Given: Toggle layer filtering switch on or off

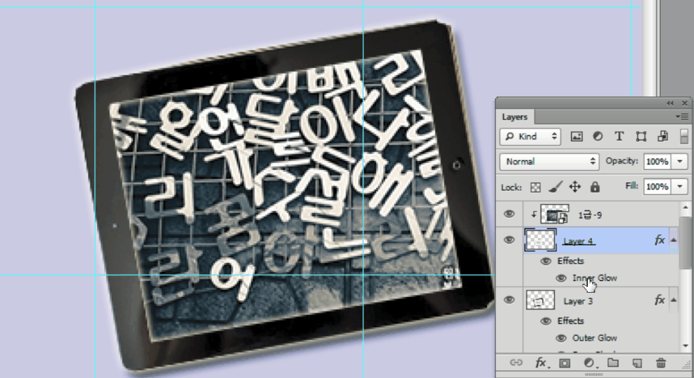Looking at the screenshot, I should (x=684, y=137).
